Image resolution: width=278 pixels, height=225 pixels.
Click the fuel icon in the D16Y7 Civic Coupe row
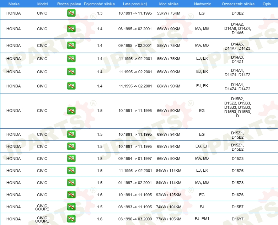(x=71, y=219)
